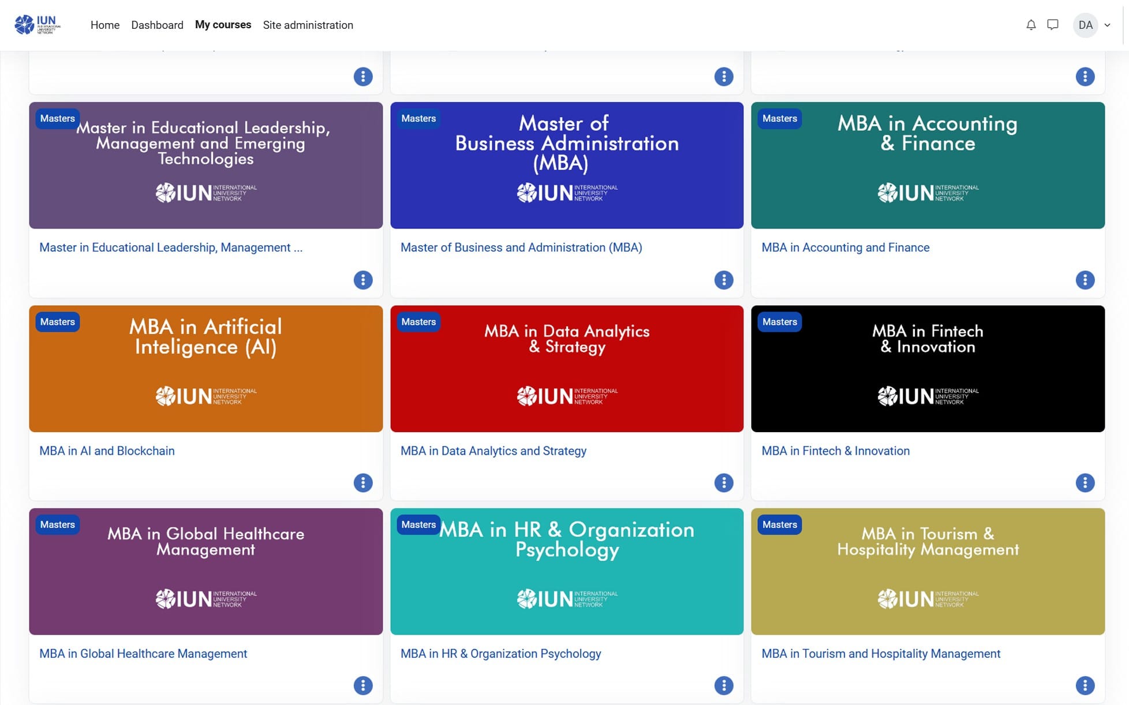Open MBA in Global Healthcare Management link
Screen dimensions: 1129x705
(143, 654)
